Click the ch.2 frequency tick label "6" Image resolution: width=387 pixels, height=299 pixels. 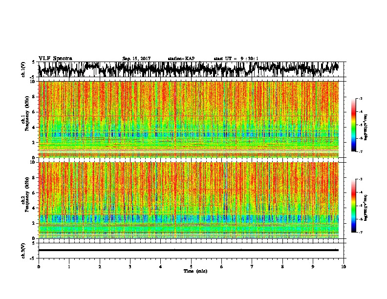(34, 193)
